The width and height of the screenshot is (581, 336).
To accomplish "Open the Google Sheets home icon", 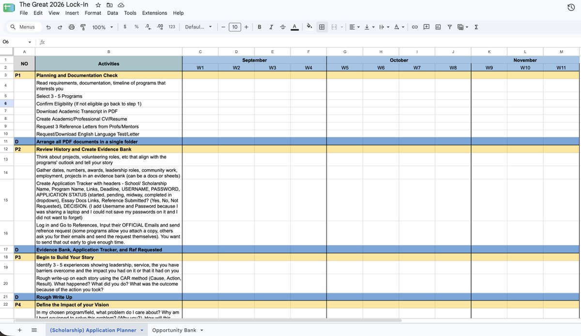I will 9,8.
